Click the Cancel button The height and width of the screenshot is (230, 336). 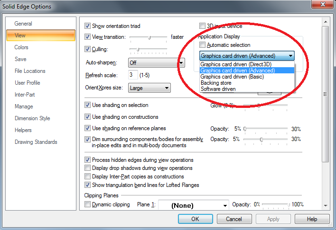click(234, 219)
